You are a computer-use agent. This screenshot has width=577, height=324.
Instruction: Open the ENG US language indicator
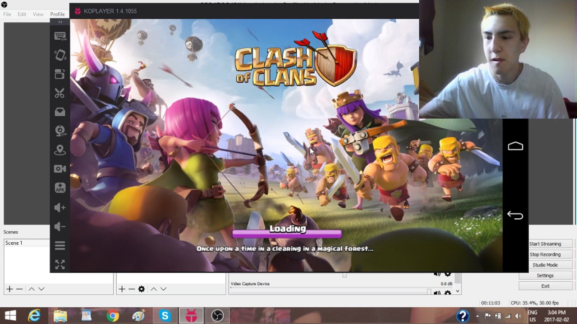pos(532,316)
